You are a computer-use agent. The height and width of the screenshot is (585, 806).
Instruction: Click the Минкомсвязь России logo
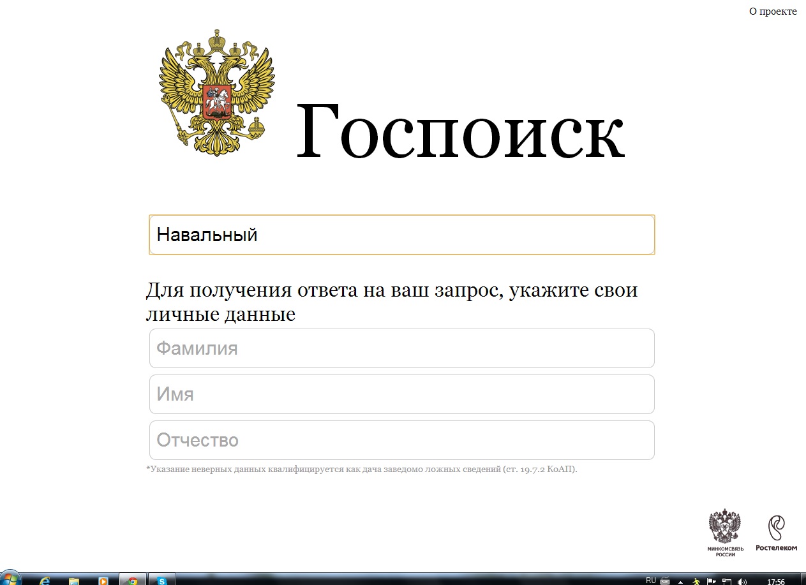click(725, 532)
